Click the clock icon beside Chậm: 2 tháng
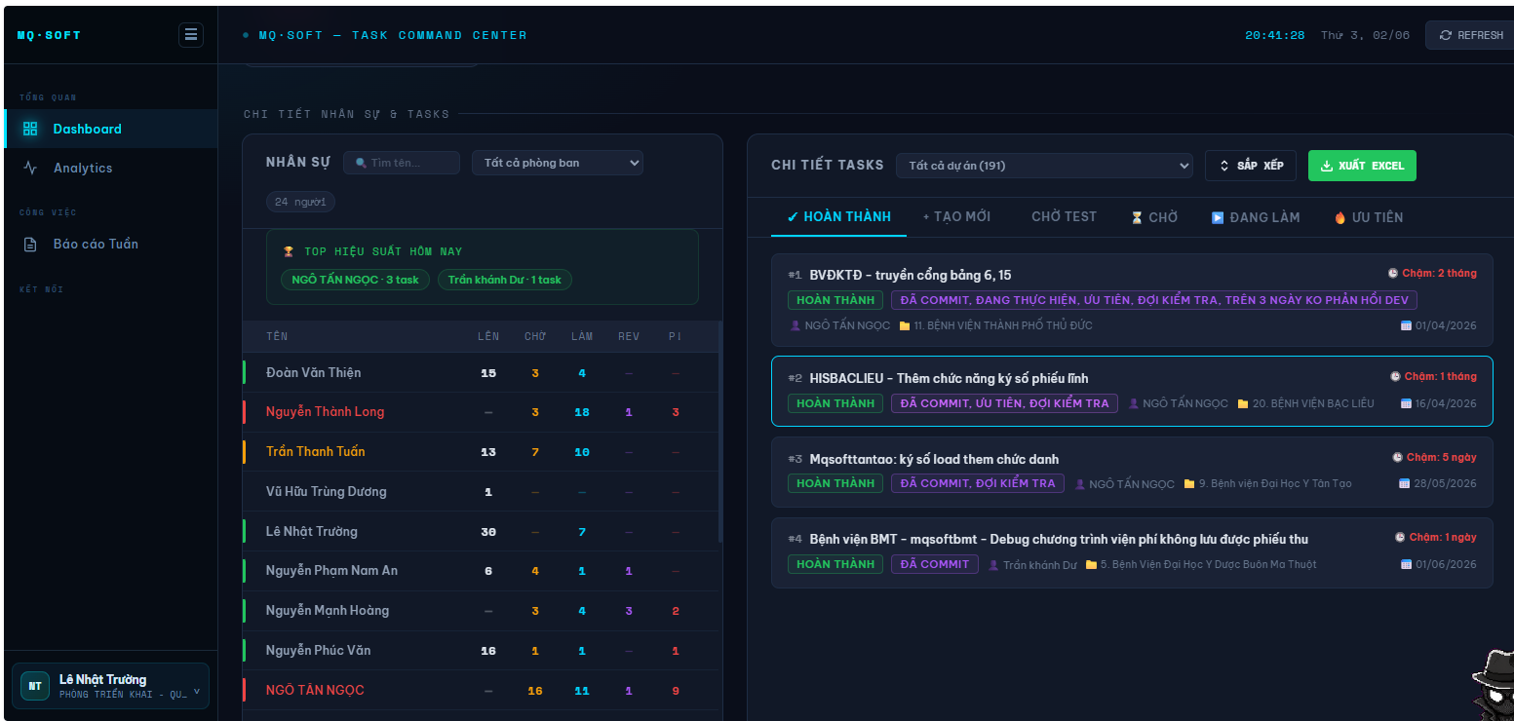This screenshot has width=1514, height=721. pos(1393,274)
